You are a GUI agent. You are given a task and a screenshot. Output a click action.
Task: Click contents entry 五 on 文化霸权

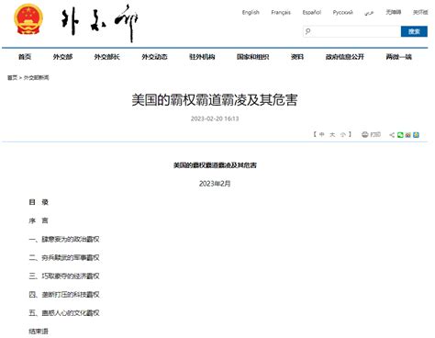[64, 312]
